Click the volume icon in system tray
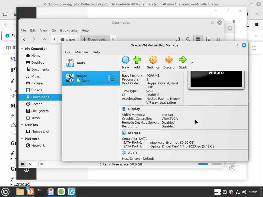The image size is (263, 197). [x=244, y=192]
